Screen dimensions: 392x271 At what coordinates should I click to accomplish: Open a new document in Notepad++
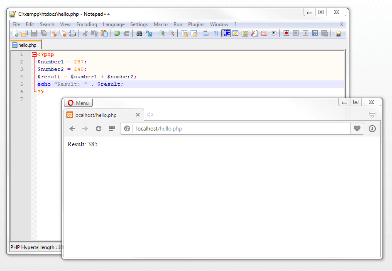point(14,33)
